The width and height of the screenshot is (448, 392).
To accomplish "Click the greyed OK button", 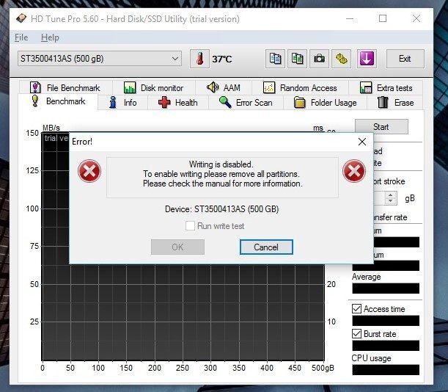I will pos(177,247).
